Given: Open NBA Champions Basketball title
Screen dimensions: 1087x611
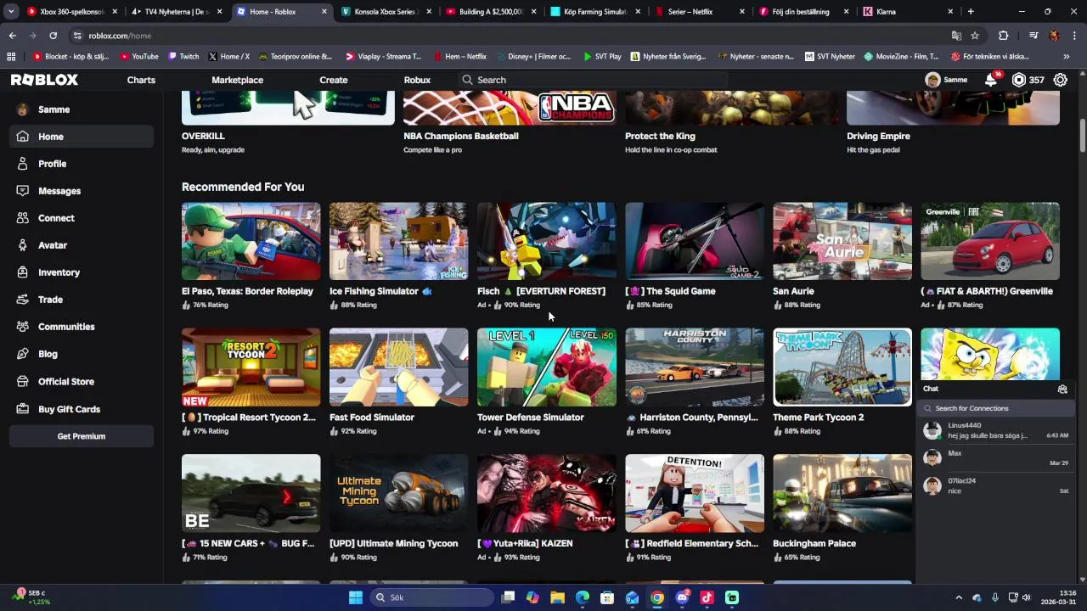Looking at the screenshot, I should (461, 136).
